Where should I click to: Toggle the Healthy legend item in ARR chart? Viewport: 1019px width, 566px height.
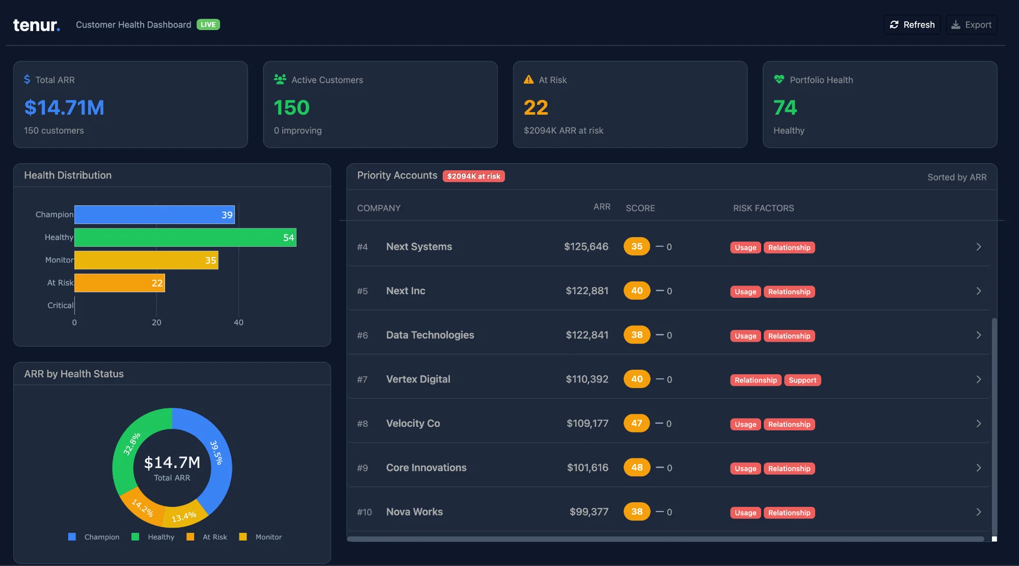pyautogui.click(x=154, y=536)
